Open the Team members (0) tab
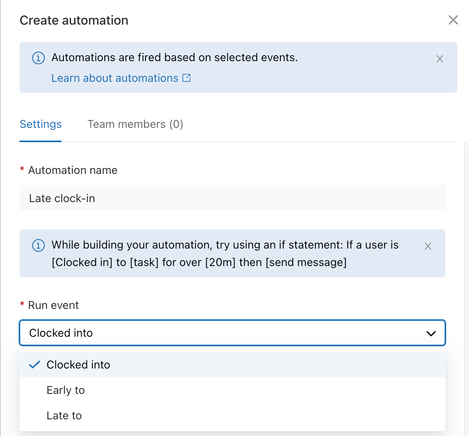 point(135,124)
